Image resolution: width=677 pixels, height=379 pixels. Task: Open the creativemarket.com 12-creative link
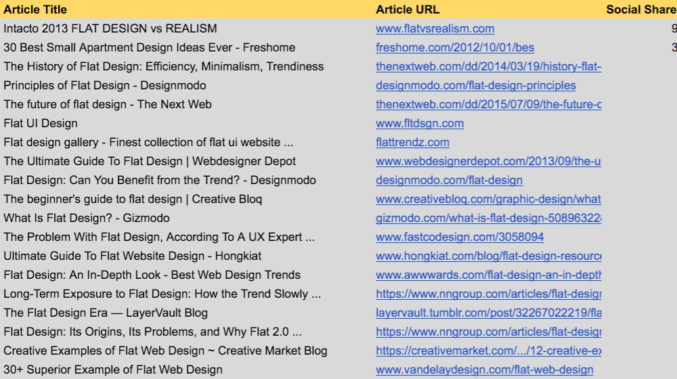(x=488, y=351)
